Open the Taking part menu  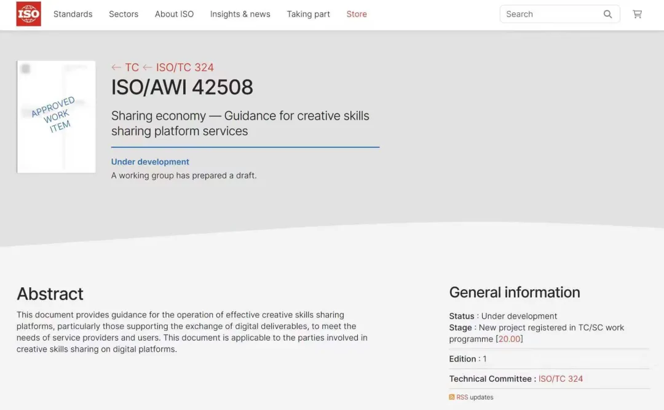308,14
